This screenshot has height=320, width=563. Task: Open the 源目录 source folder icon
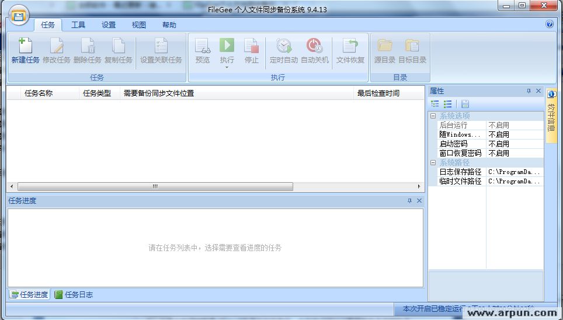click(x=384, y=46)
